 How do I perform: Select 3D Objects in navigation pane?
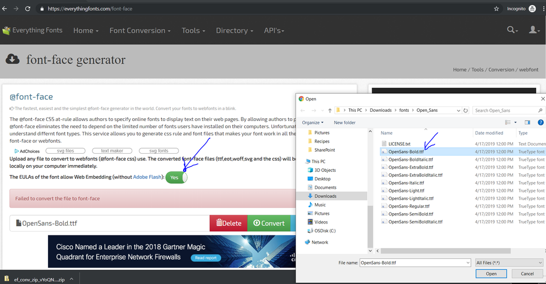pyautogui.click(x=321, y=170)
